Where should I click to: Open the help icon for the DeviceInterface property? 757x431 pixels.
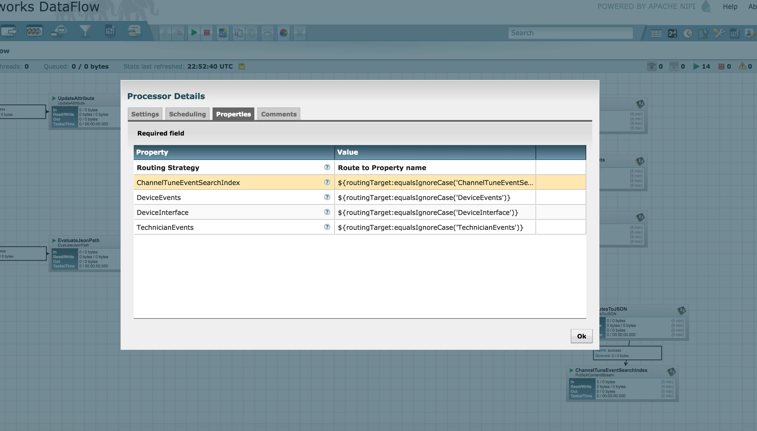[x=327, y=212]
